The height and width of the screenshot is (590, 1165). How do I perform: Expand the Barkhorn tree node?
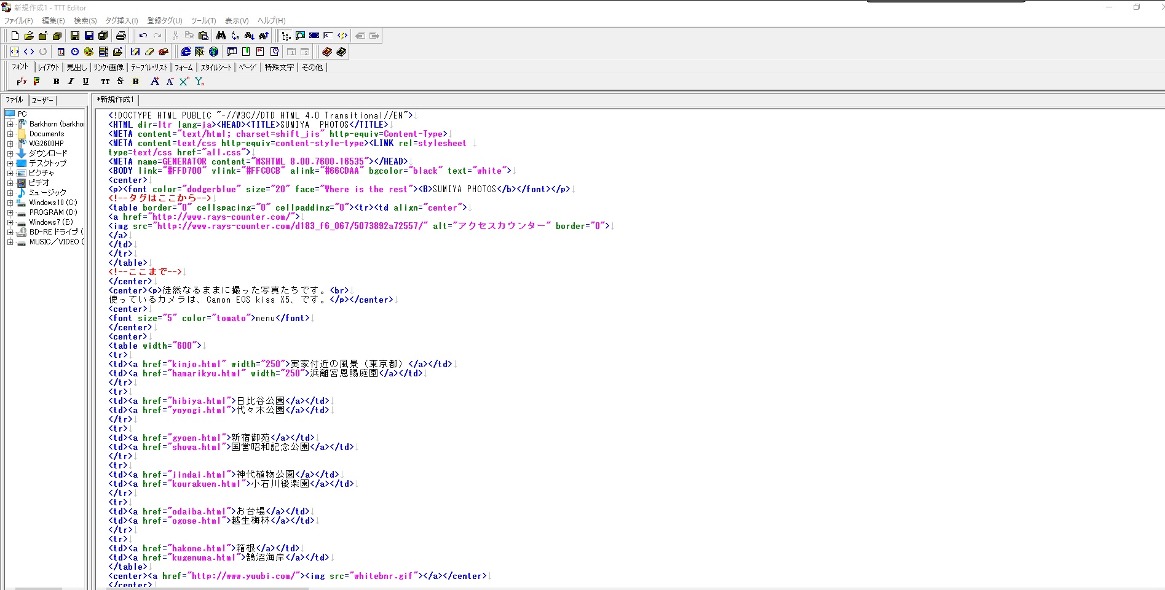[x=10, y=124]
